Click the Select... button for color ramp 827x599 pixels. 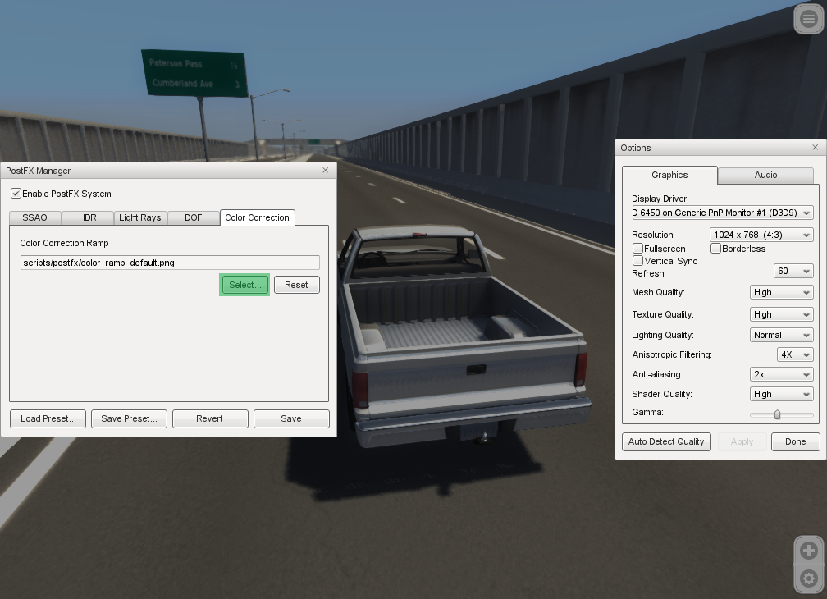pyautogui.click(x=244, y=285)
